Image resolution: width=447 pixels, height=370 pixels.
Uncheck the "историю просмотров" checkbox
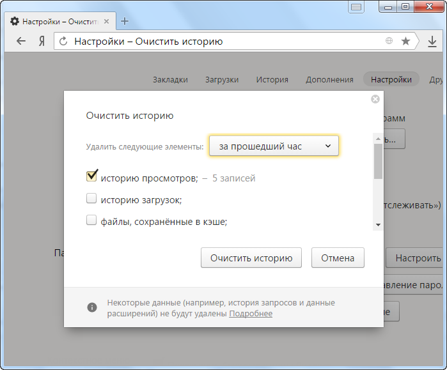91,176
